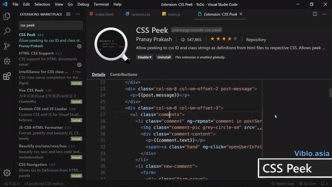The height and width of the screenshot is (187, 332).
Task: Open the Help menu
Action: click(x=117, y=4)
